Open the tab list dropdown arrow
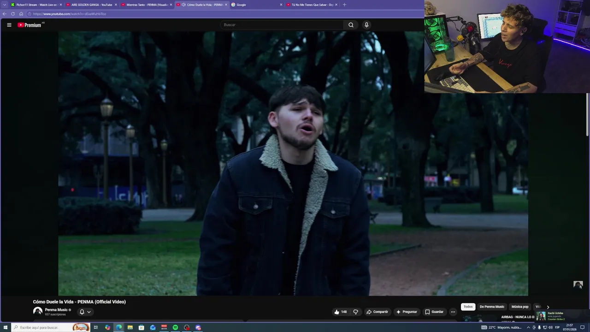The image size is (590, 332). [x=5, y=5]
